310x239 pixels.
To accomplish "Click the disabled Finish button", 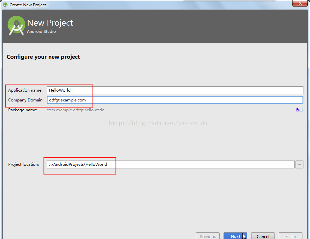I will (290, 236).
